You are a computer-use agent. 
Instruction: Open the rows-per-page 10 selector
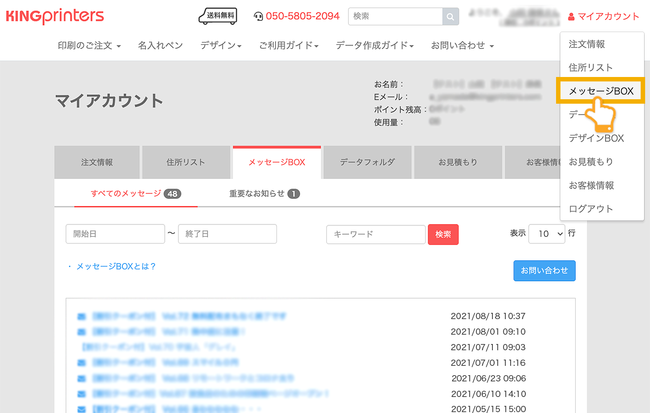[546, 234]
